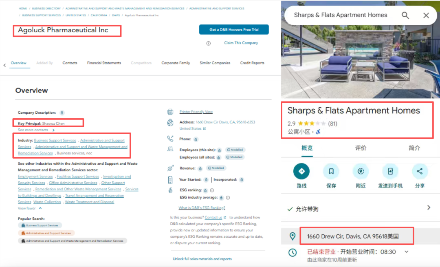Click Get a D&B Hoovers Free Trial button
The image size is (440, 267).
coord(234,29)
